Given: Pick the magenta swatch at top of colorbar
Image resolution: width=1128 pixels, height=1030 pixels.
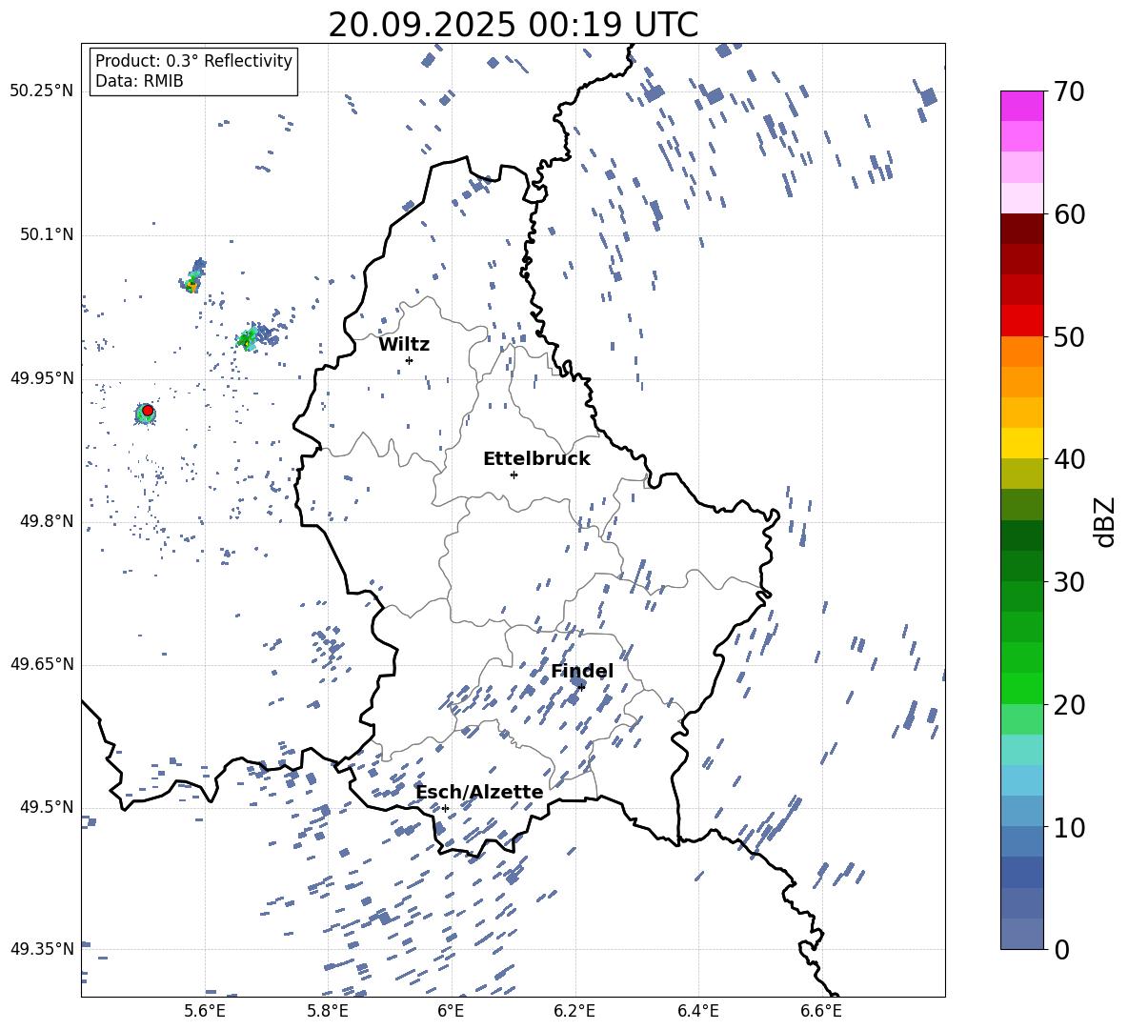Looking at the screenshot, I should 1021,107.
